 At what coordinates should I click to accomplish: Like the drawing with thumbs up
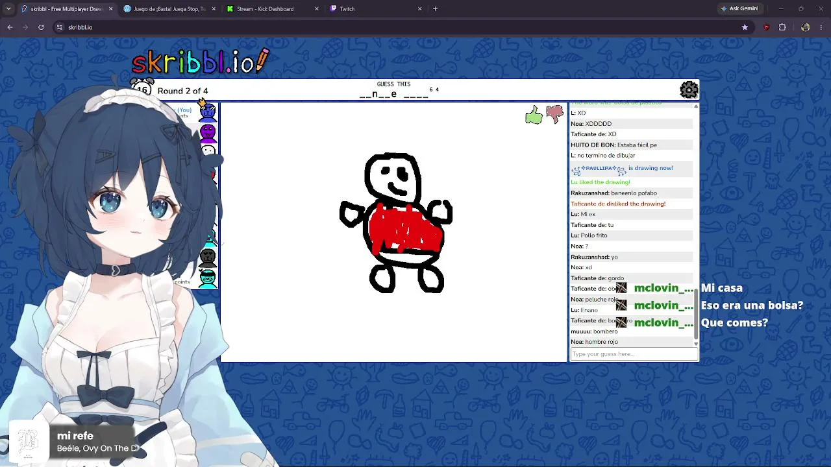click(534, 115)
